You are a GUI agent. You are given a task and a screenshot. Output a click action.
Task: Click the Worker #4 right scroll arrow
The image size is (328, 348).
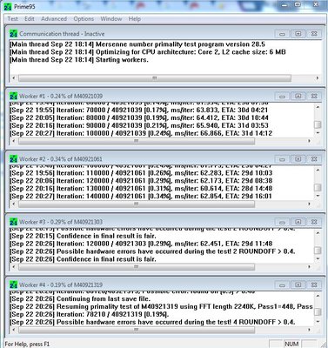click(309, 330)
